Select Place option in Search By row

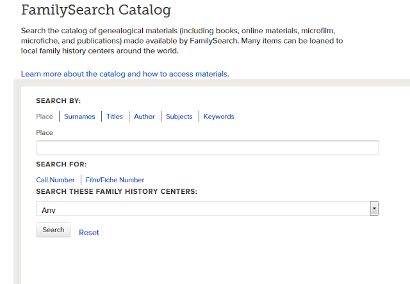(x=45, y=116)
